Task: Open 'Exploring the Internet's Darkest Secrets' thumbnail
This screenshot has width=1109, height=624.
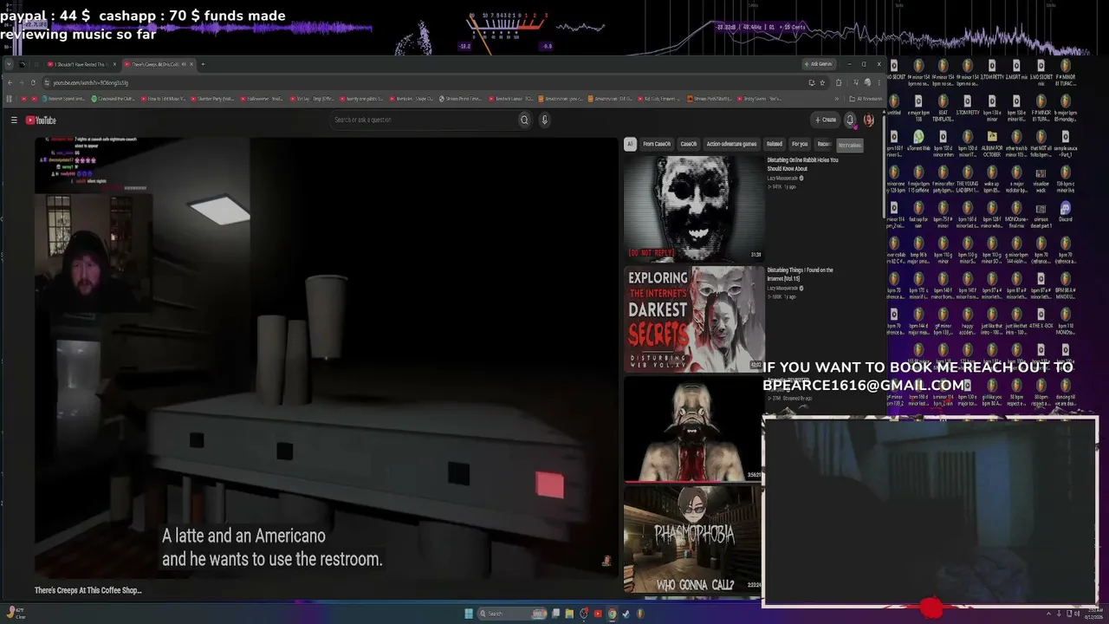Action: coord(694,320)
